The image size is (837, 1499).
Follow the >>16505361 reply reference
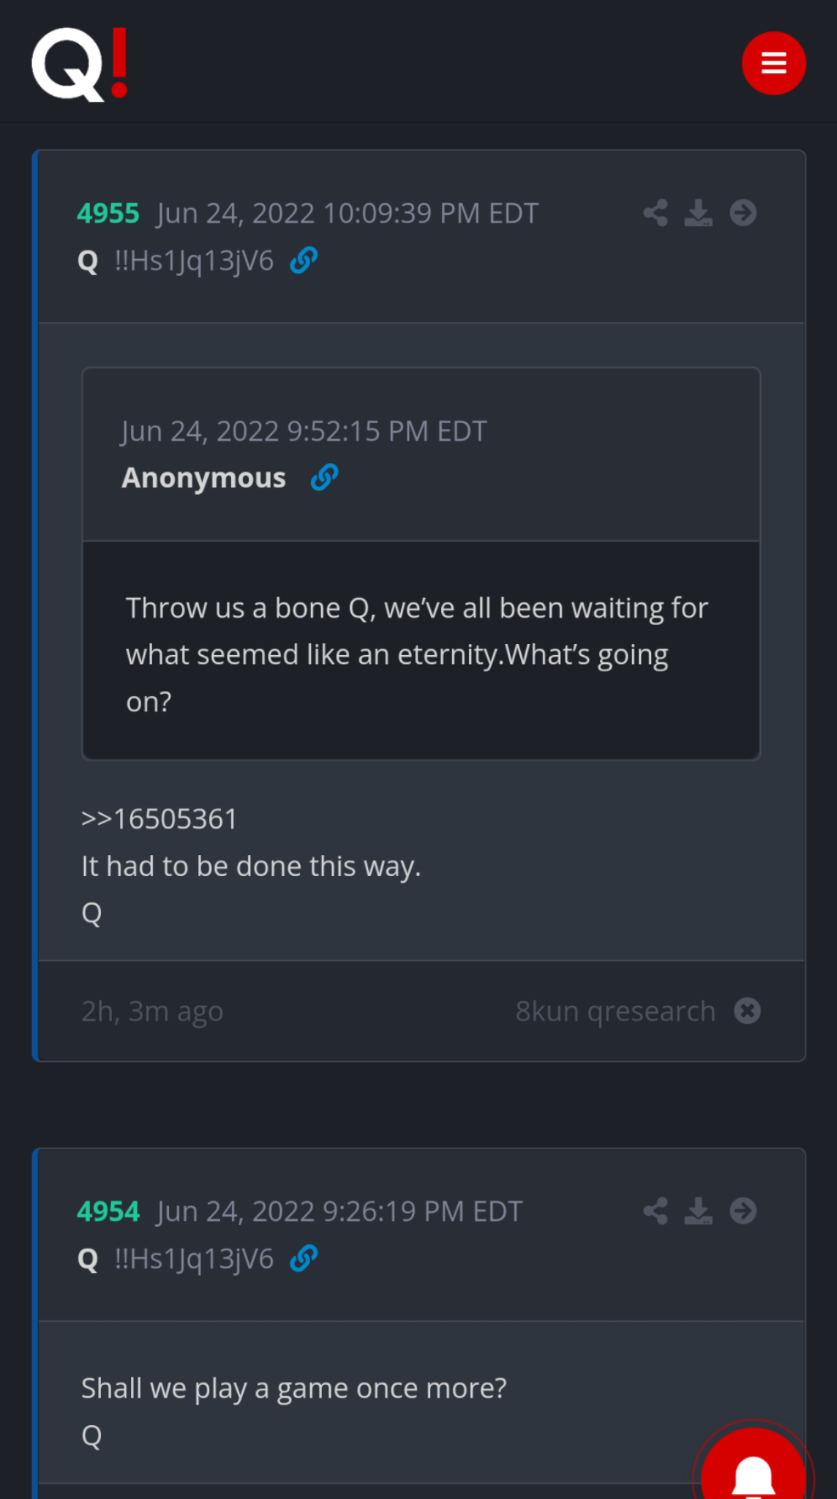(159, 819)
